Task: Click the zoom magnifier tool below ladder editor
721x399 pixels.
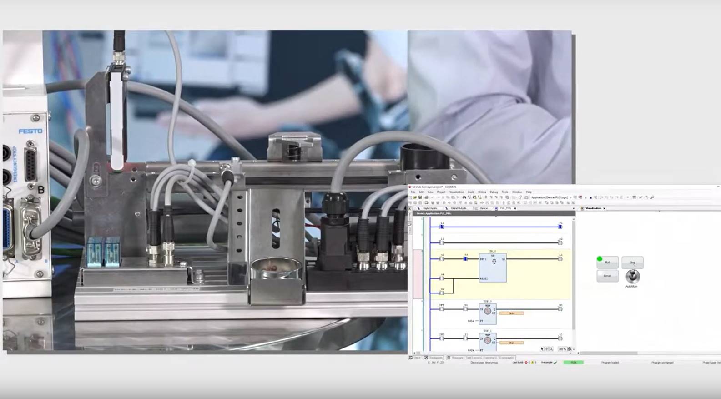Action: (551, 349)
